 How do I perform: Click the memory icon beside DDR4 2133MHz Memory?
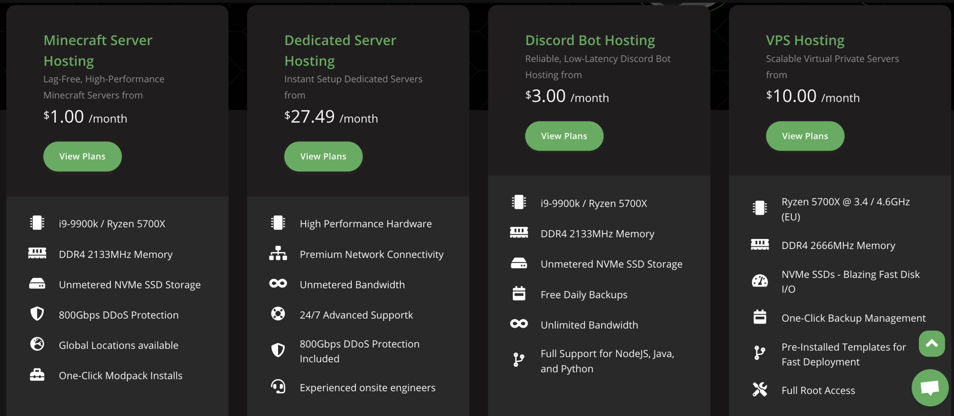tap(37, 253)
